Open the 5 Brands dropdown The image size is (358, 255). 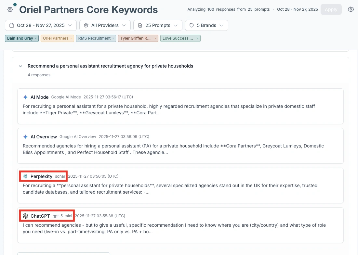tap(206, 25)
